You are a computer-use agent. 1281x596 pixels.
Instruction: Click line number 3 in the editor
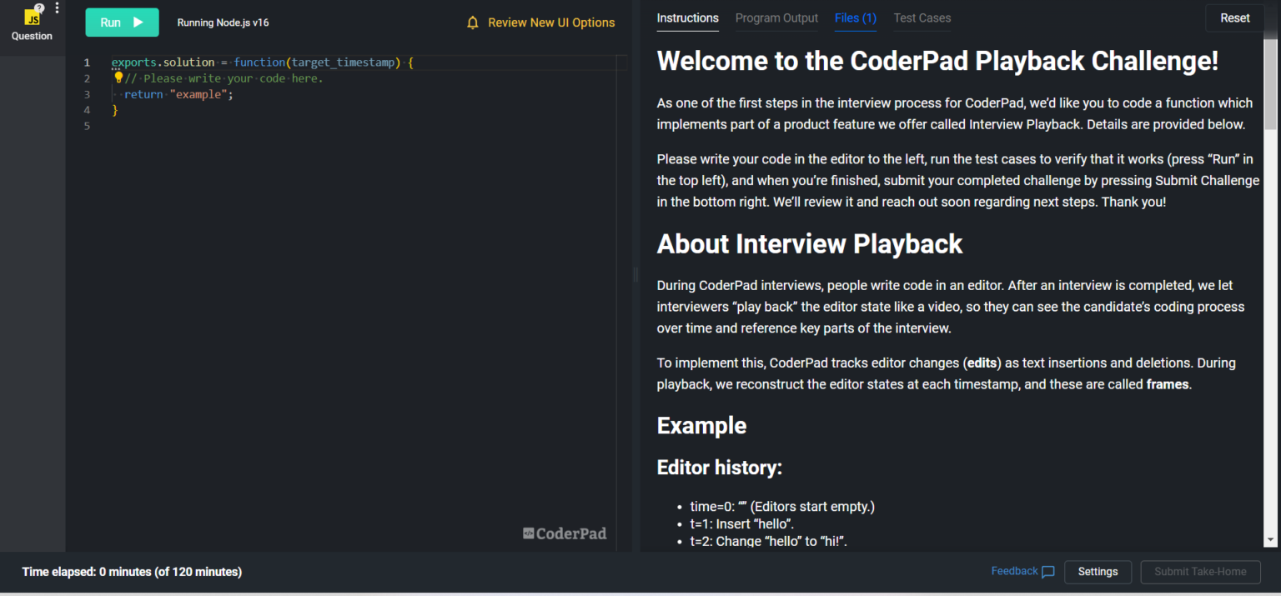coord(87,94)
